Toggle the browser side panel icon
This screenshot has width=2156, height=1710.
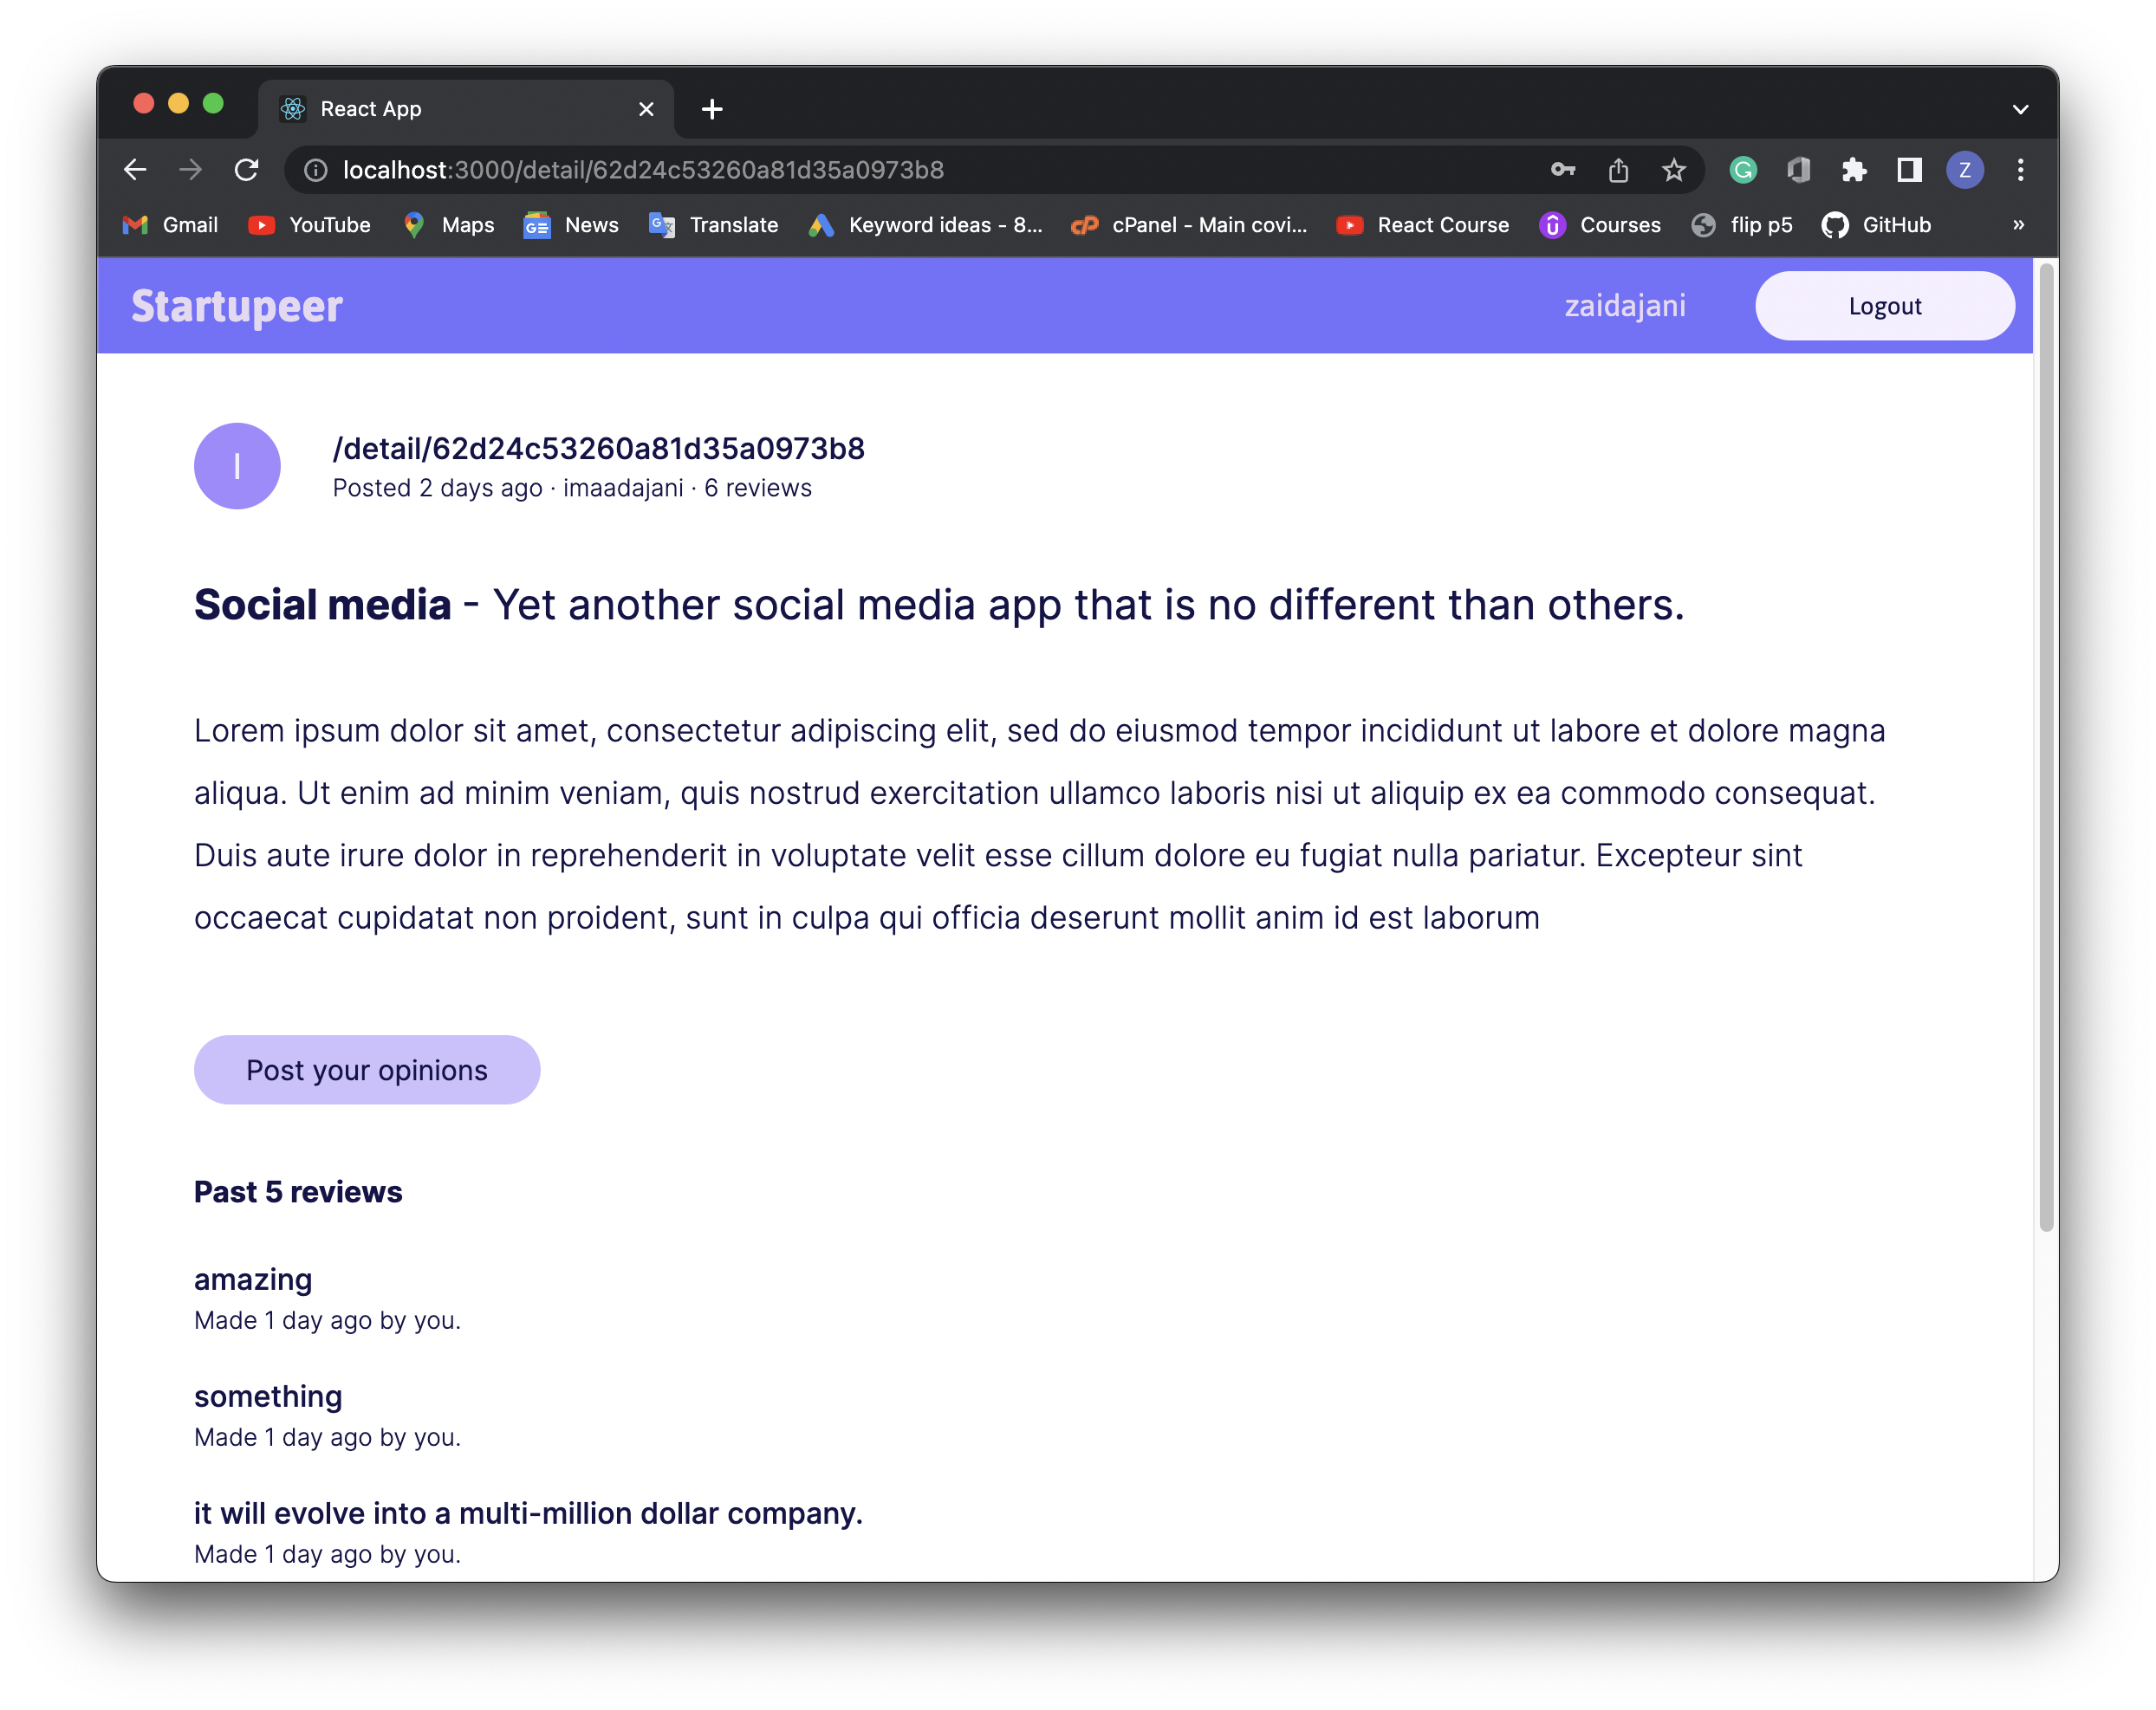point(1909,170)
